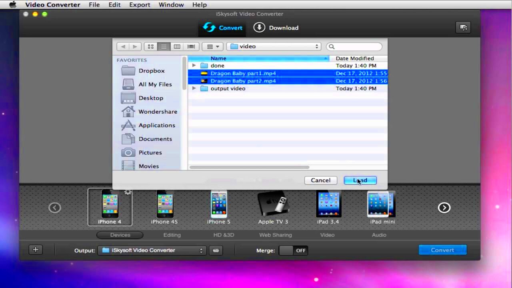512x288 pixels.
Task: Select the output video folder row
Action: point(288,88)
